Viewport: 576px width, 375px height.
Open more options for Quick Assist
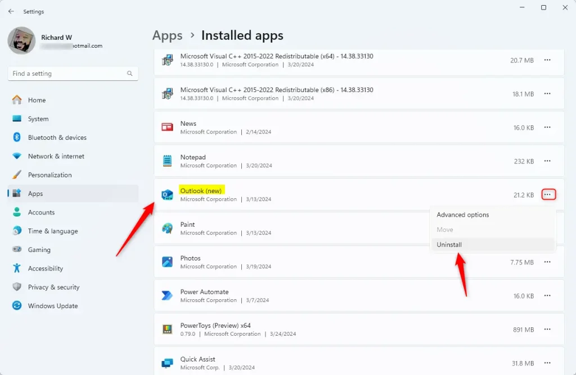click(547, 363)
